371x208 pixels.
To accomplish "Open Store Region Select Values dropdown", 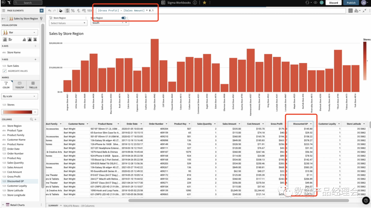I will click(x=68, y=23).
